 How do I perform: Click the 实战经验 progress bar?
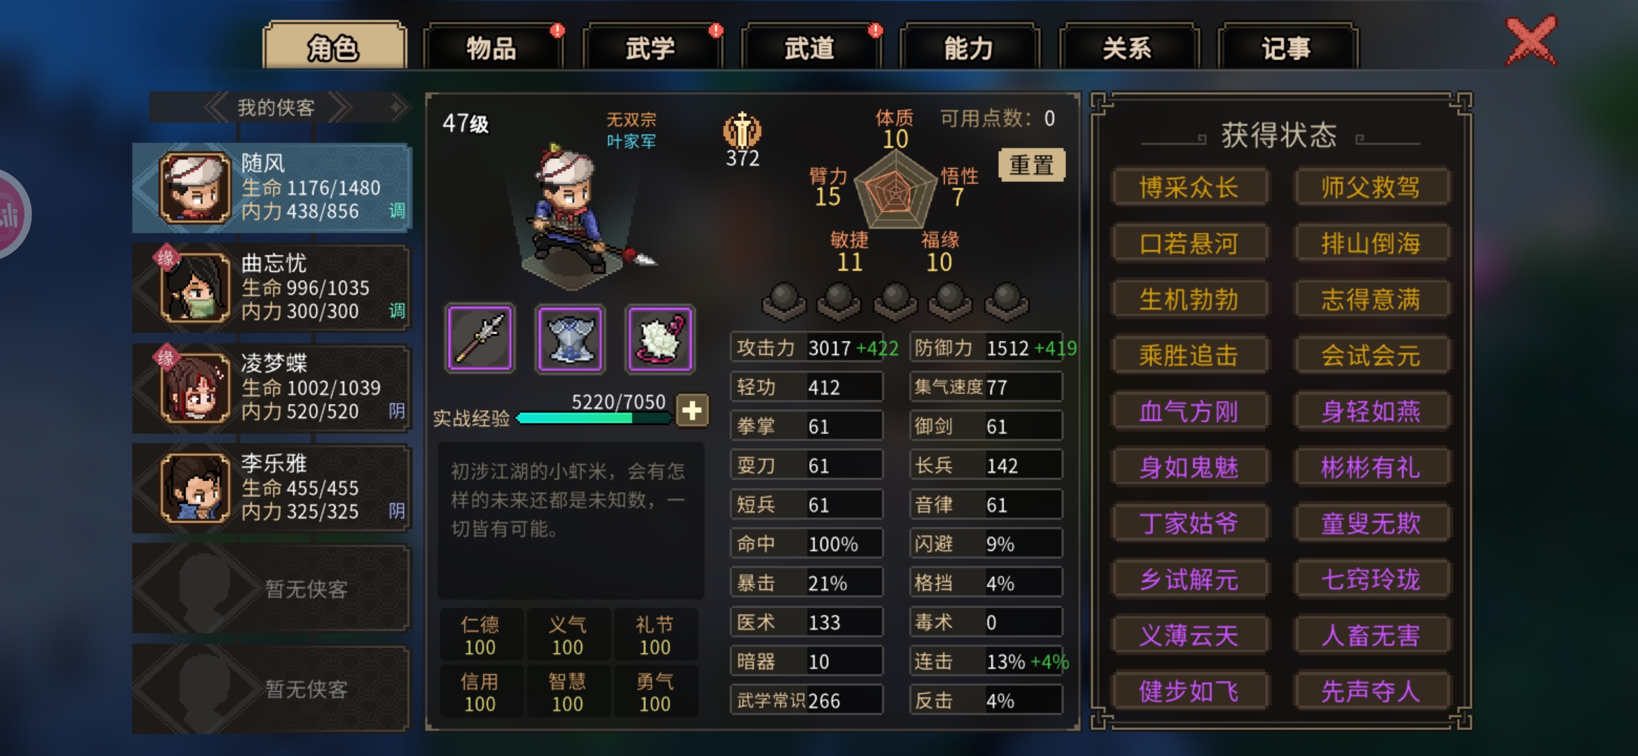pyautogui.click(x=594, y=418)
